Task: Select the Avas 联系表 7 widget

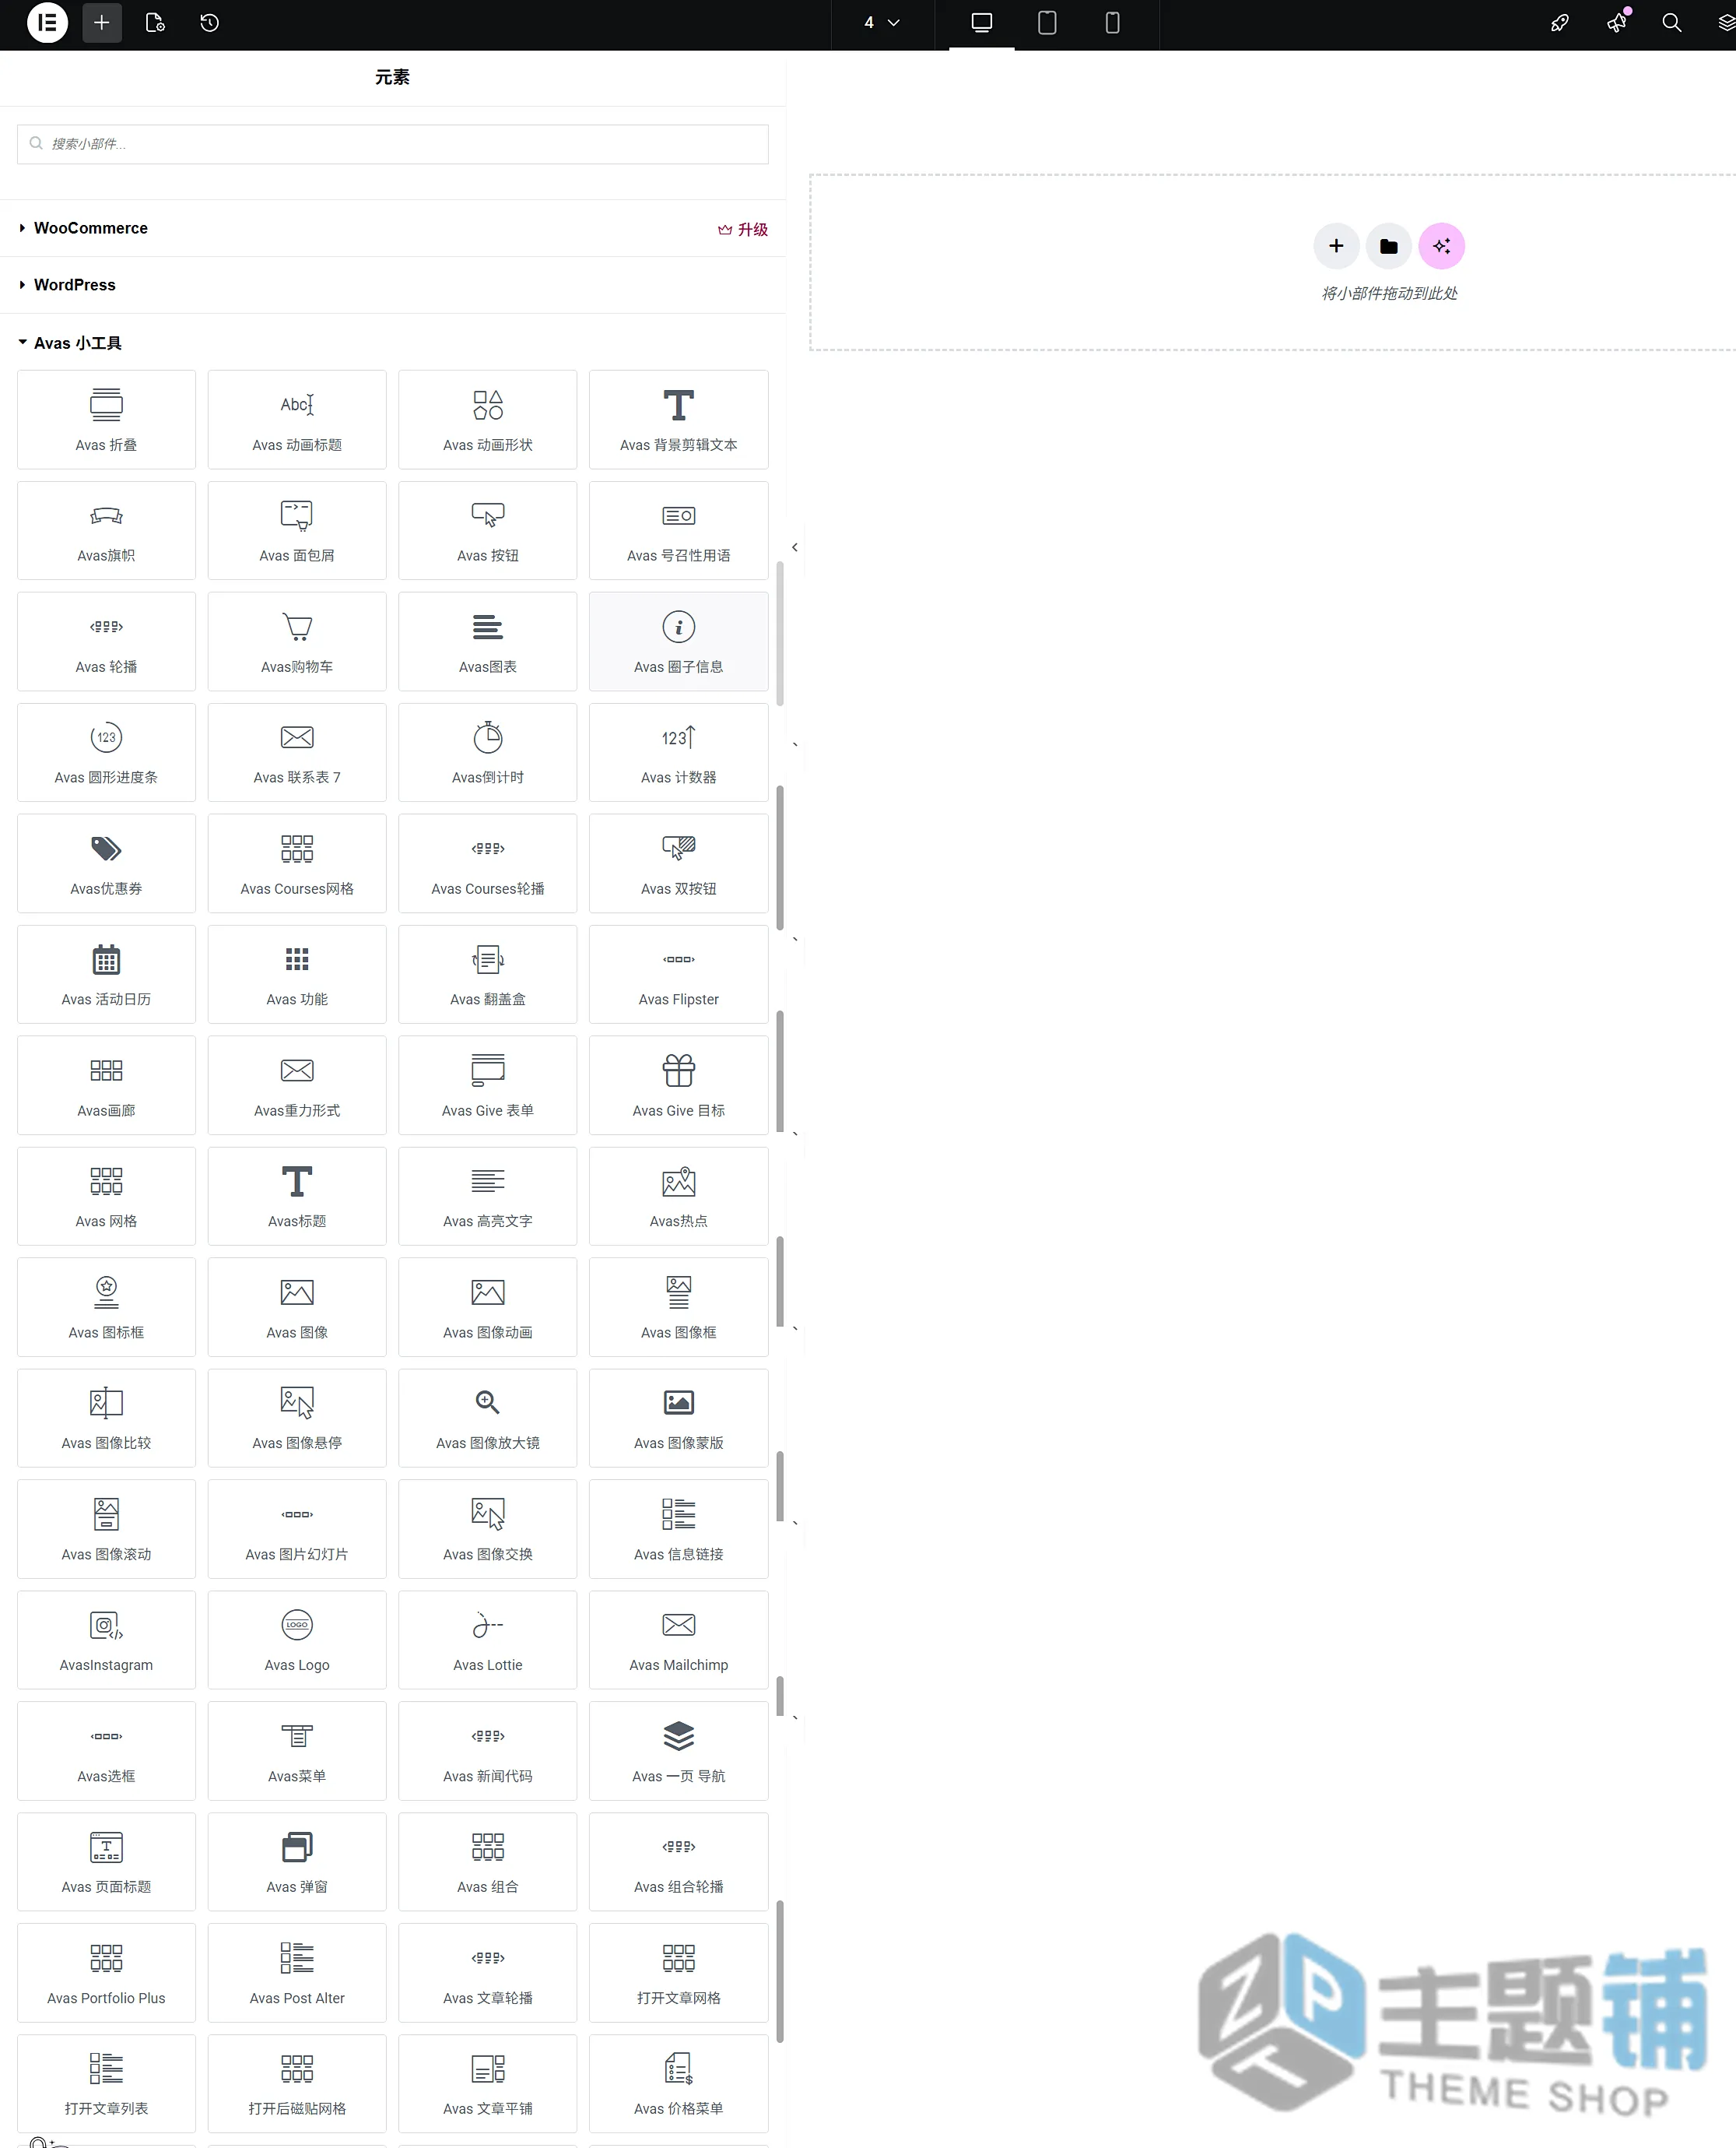Action: tap(297, 752)
